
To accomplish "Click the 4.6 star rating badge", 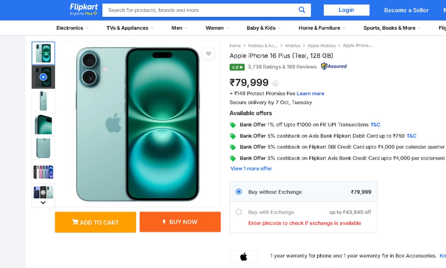I will tap(237, 67).
